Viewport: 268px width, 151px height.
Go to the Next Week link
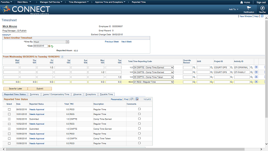coord(126,42)
